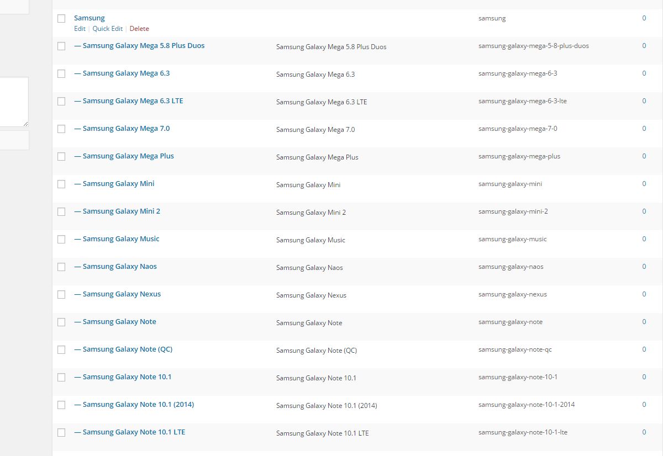Viewport: 663px width, 456px height.
Task: Select the Samsung Galaxy Mega 7.0 title
Action: [x=126, y=129]
